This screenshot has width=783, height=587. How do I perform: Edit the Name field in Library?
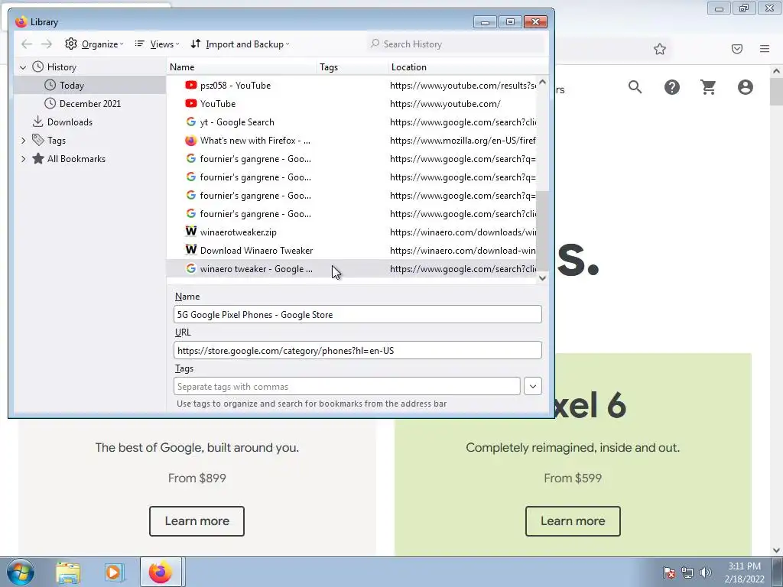[358, 314]
